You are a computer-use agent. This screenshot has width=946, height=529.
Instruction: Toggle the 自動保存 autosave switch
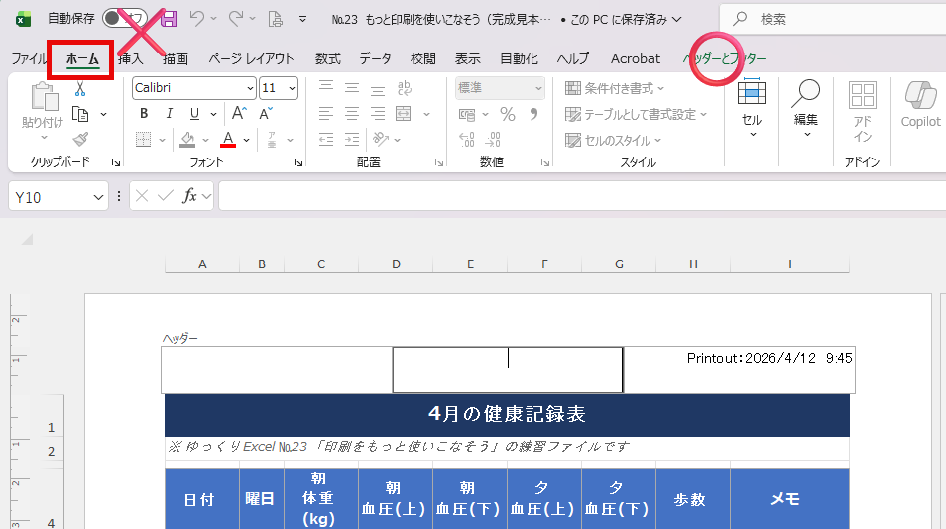coord(125,19)
